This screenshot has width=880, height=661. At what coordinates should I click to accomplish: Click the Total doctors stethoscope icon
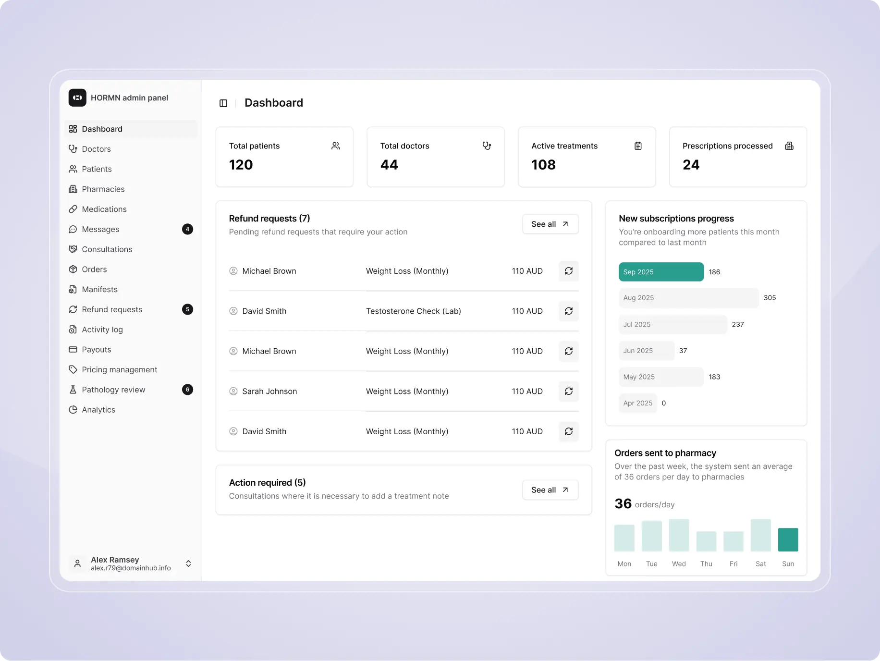click(x=487, y=146)
